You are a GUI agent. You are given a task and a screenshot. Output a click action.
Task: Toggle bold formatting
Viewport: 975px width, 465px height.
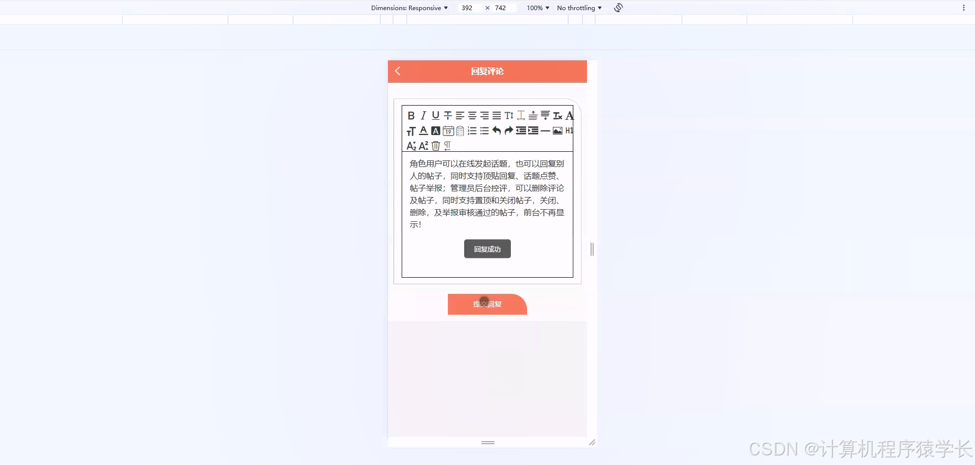coord(411,115)
